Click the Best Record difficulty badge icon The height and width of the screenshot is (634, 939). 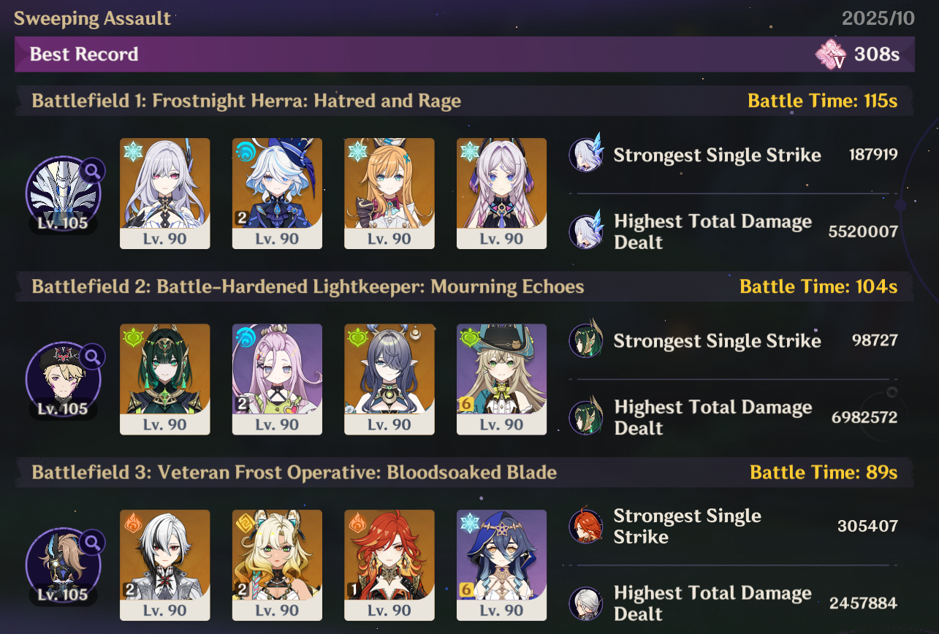(x=832, y=54)
